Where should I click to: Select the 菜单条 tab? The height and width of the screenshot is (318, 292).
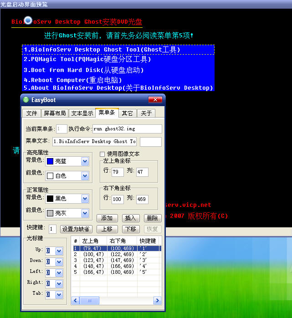107,113
